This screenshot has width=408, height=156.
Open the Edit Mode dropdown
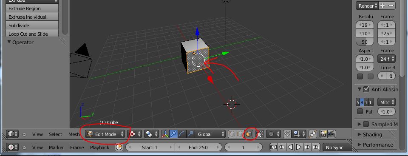coord(106,134)
